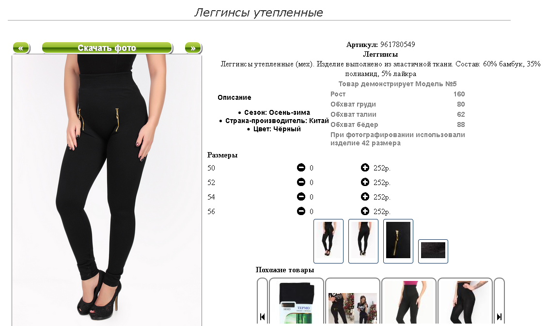The width and height of the screenshot is (548, 326).
Task: Decrease quantity for size 54
Action: (x=301, y=197)
